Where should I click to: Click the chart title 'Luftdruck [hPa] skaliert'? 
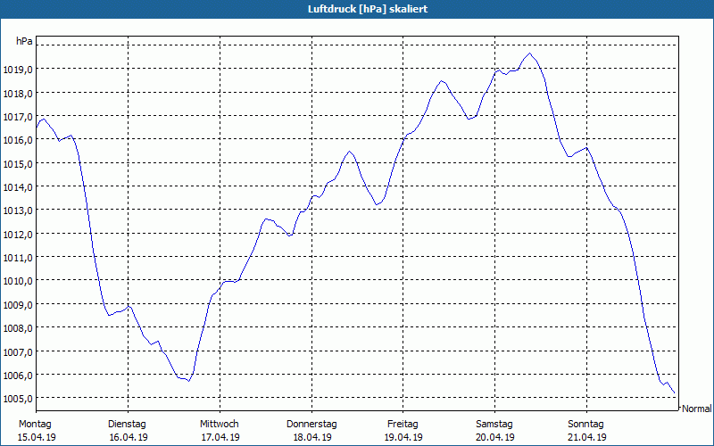click(x=368, y=9)
